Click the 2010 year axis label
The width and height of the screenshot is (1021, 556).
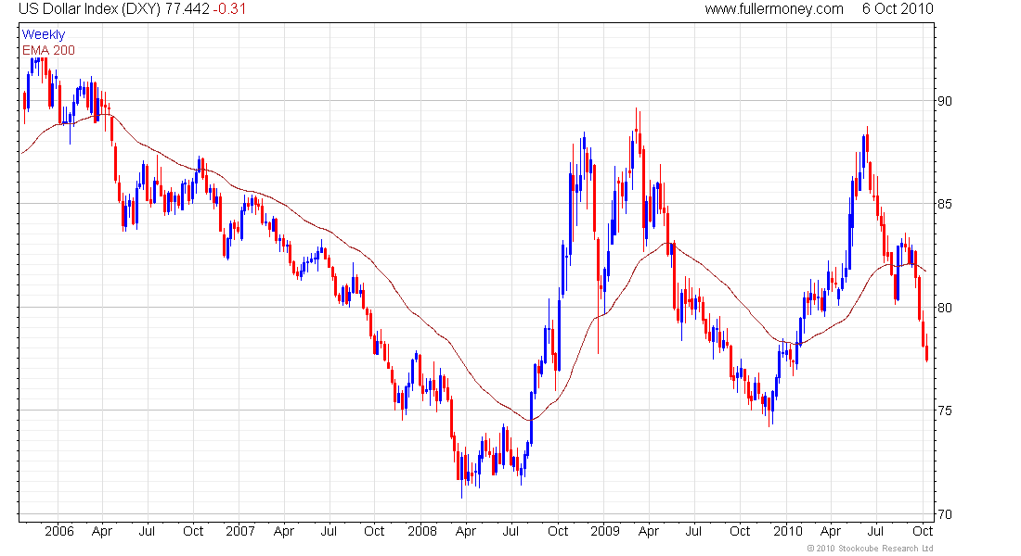(788, 531)
